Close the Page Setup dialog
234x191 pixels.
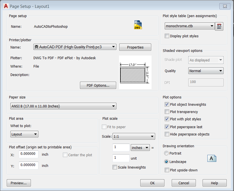(225, 6)
